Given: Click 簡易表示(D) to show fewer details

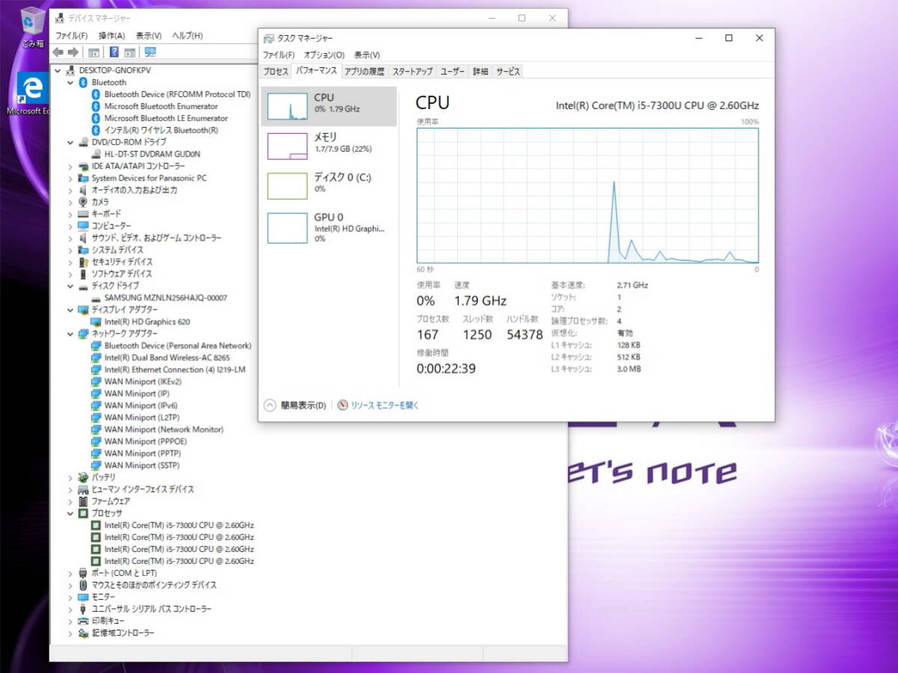Looking at the screenshot, I should 303,405.
